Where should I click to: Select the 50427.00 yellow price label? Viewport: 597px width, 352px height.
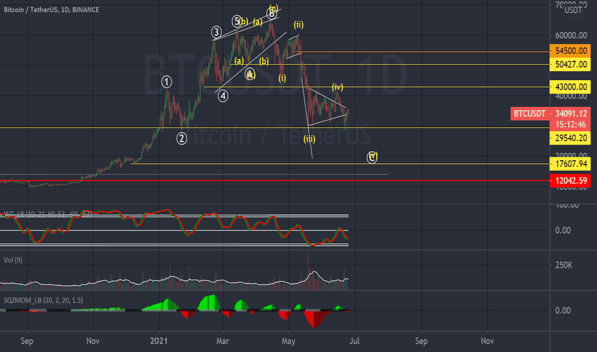click(570, 64)
